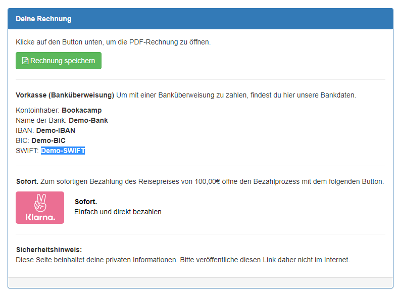This screenshot has width=399, height=293.
Task: Click the Demo-IBAN value
Action: 56,130
